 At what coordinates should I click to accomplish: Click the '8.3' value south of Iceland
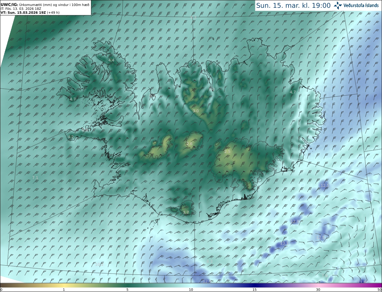tap(210, 262)
